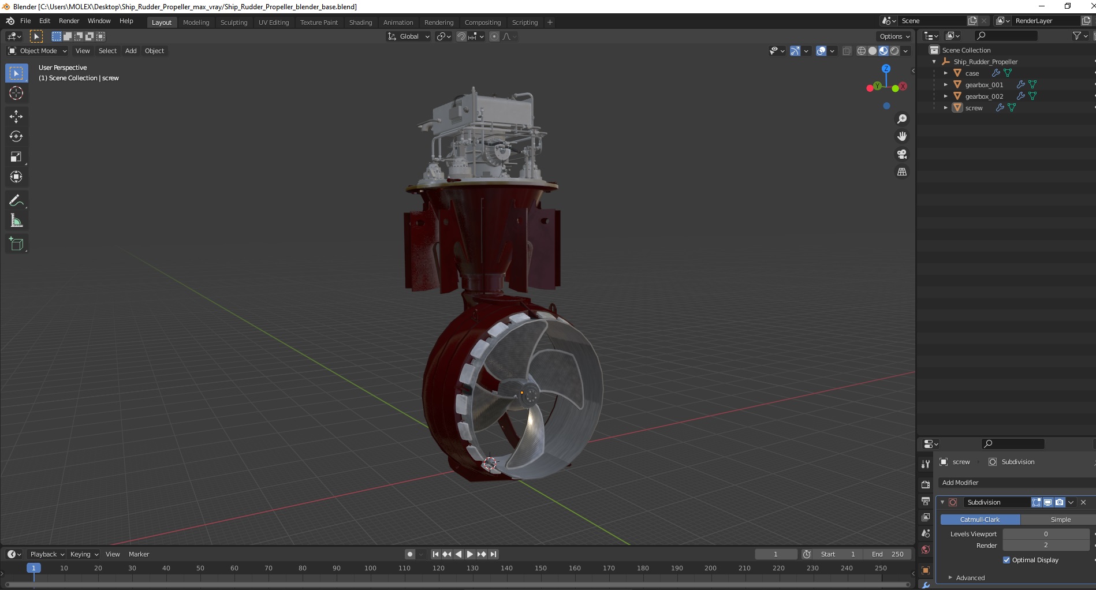
Task: Activate the Select Box tool
Action: (16, 73)
